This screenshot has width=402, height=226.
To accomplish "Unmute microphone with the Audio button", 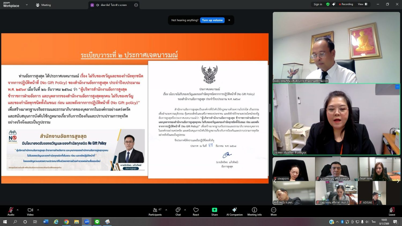I will [11, 211].
